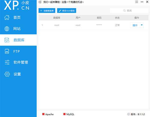The height and width of the screenshot is (117, 150).
Task: Select 数据库 sidebar label
Action: (19, 40)
